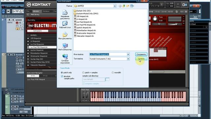Expand the AMPED folder location dropdown
This screenshot has width=211, height=119.
(x=115, y=6)
